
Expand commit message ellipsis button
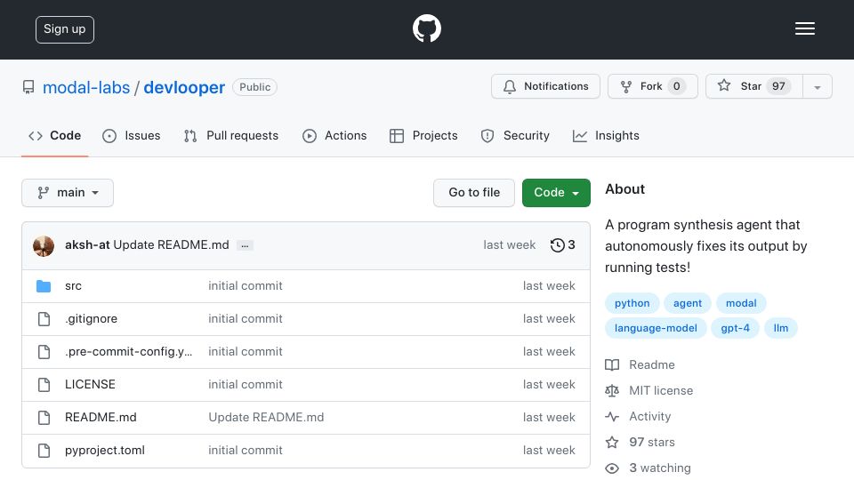(246, 245)
